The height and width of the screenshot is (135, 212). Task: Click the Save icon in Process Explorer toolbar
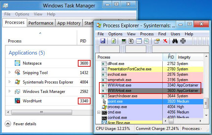tap(103, 41)
